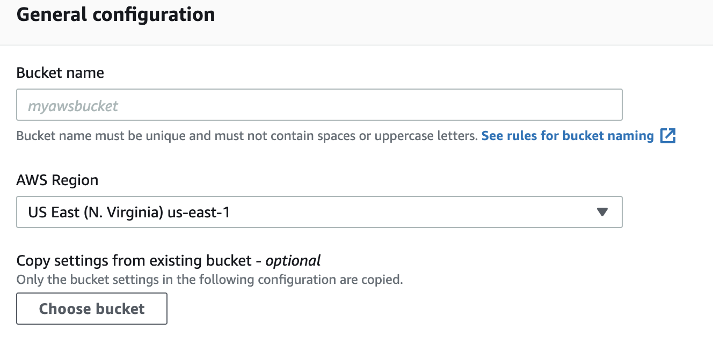Open the external link icon beside bucket naming rules
The width and height of the screenshot is (713, 344).
pos(667,136)
